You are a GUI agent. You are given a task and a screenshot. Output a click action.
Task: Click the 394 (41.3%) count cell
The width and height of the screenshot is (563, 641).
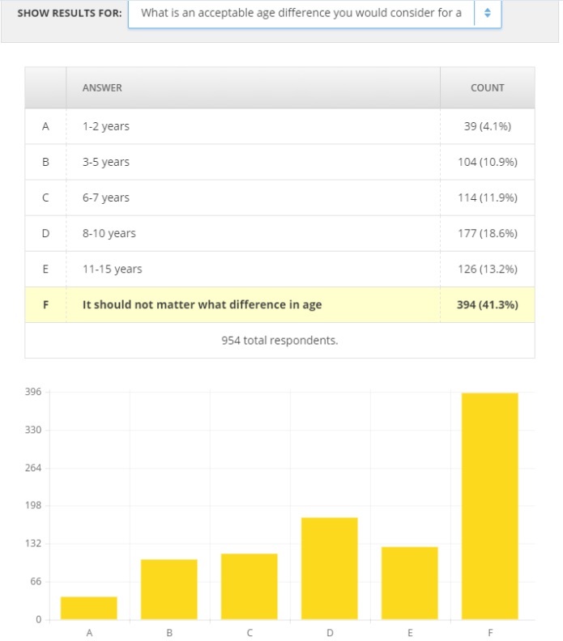pos(488,304)
